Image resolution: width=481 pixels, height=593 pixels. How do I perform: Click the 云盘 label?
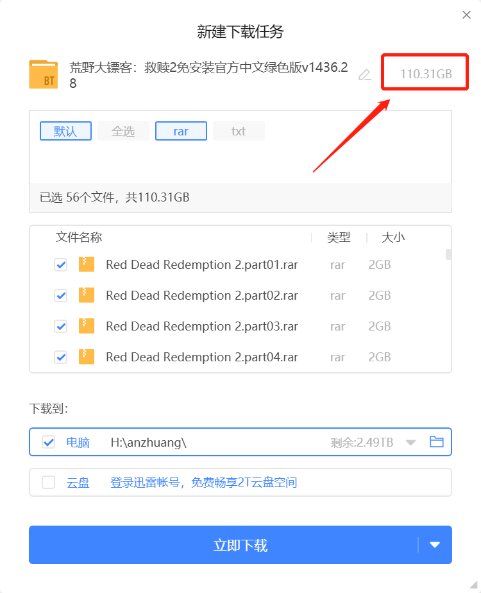coord(78,483)
